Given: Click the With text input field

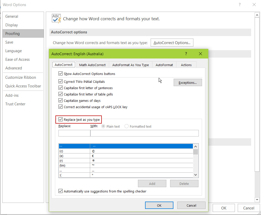Looking at the screenshot, I should pos(145,133).
